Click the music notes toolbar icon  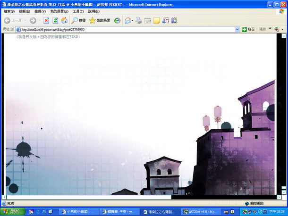(x=166, y=20)
